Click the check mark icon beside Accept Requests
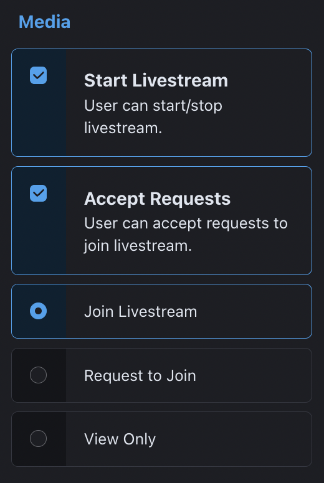Image resolution: width=324 pixels, height=483 pixels. pyautogui.click(x=38, y=194)
